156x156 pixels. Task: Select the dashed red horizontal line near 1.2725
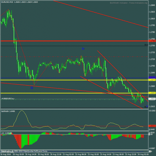point(74,57)
